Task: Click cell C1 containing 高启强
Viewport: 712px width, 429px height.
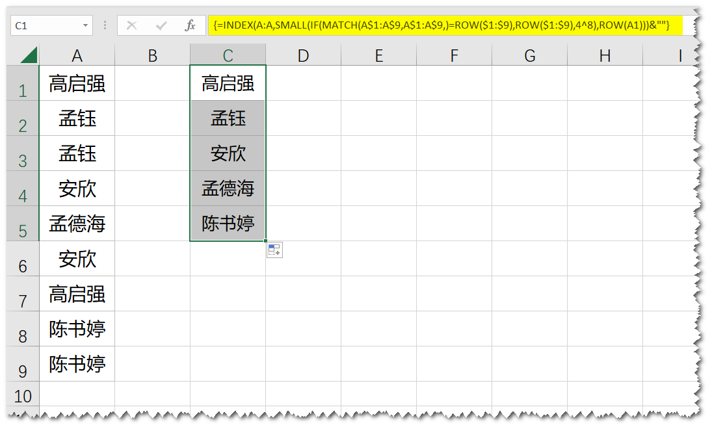Action: pos(228,83)
